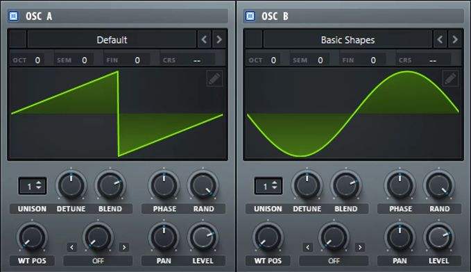Click OSC A LEVEL knob
This screenshot has height=272, width=471.
(203, 237)
